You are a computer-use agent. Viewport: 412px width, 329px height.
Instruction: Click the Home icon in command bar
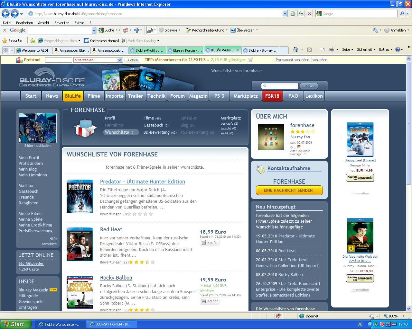[x=296, y=49]
